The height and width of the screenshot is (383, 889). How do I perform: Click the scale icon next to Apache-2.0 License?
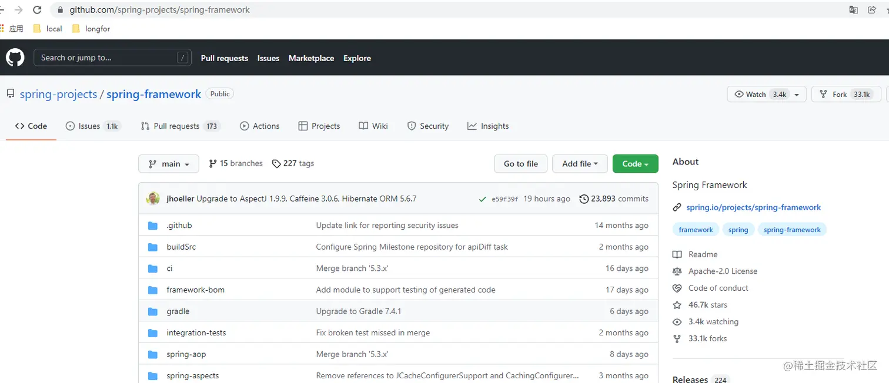click(x=677, y=271)
